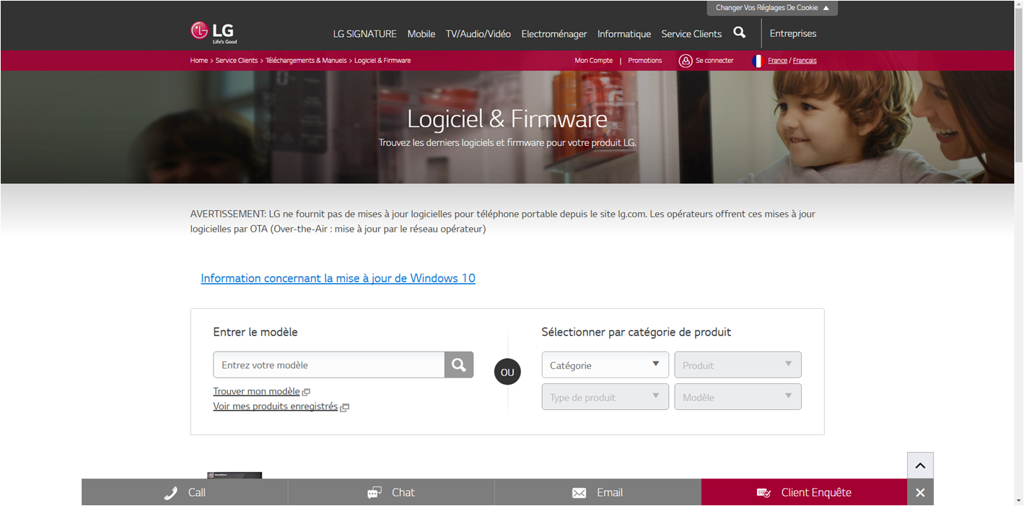Screen dimensions: 1024x506
Task: Open Mon Compte link
Action: [593, 61]
